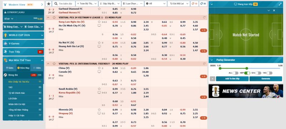Switch to the Xiên tab
Image resolution: width=286 pixels, height=129 pixels.
tap(37, 68)
